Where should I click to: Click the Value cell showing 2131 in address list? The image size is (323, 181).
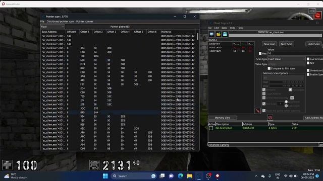point(295,128)
